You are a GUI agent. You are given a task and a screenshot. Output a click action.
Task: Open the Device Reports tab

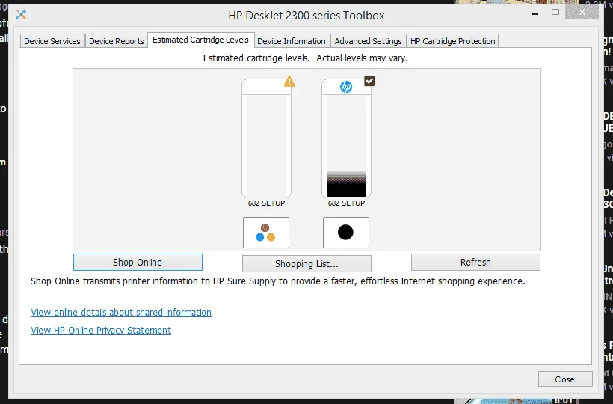click(117, 41)
